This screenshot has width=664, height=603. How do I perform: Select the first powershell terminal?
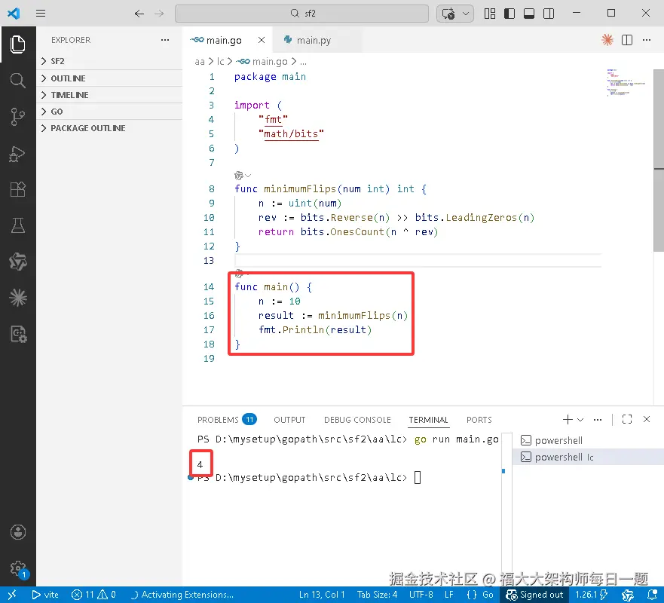pyautogui.click(x=588, y=440)
